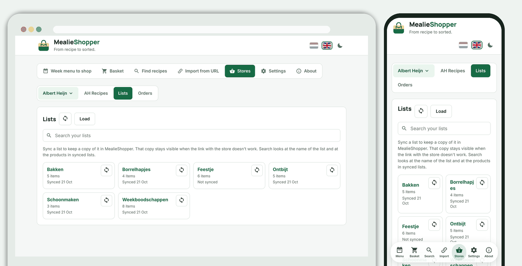Open Import in phone bottom navigation
522x266 pixels.
[x=444, y=252]
